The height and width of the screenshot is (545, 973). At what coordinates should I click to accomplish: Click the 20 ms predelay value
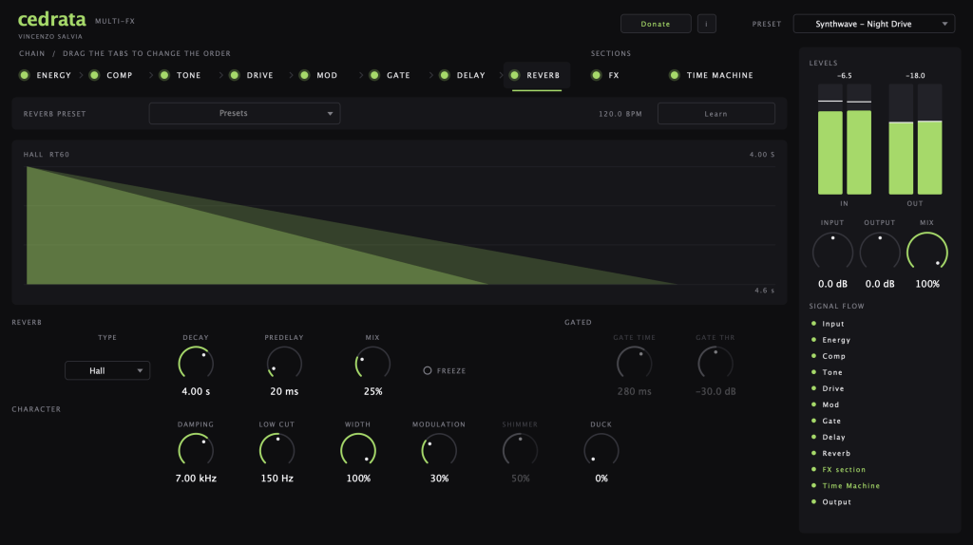284,392
